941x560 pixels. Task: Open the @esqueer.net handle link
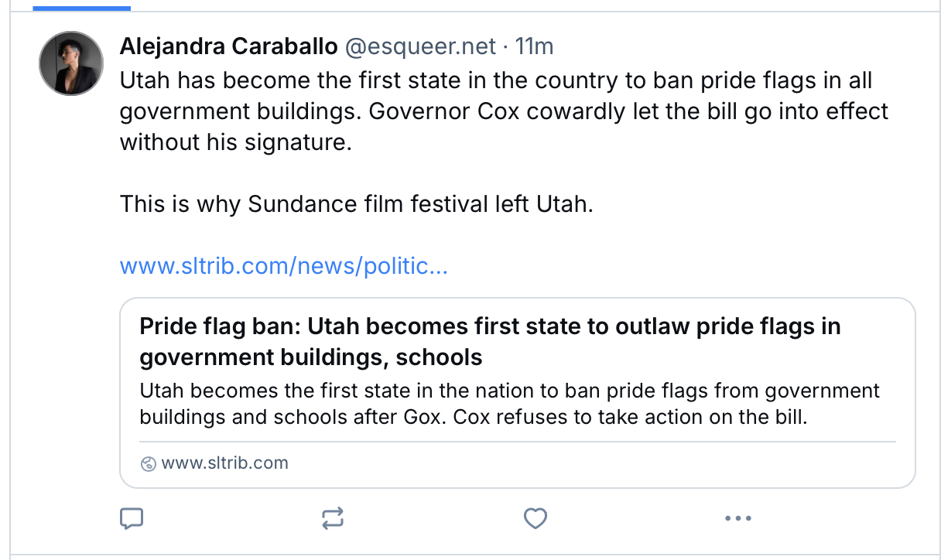tap(419, 47)
